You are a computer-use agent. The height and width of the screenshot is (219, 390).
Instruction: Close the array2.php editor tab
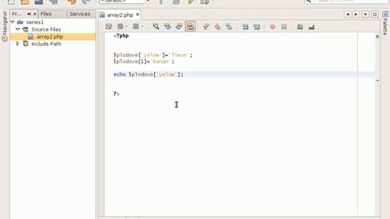point(138,15)
